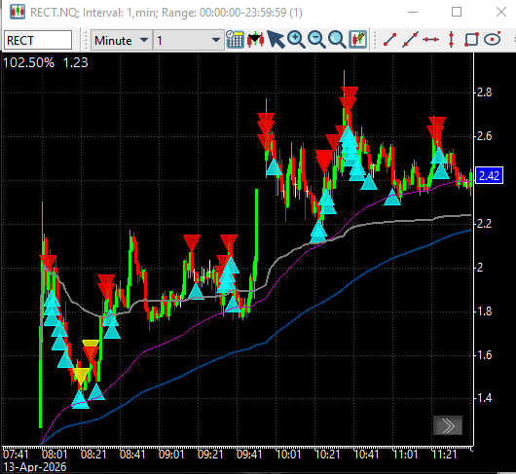
Task: Click the double-chevron scroll forward button
Action: click(x=448, y=425)
